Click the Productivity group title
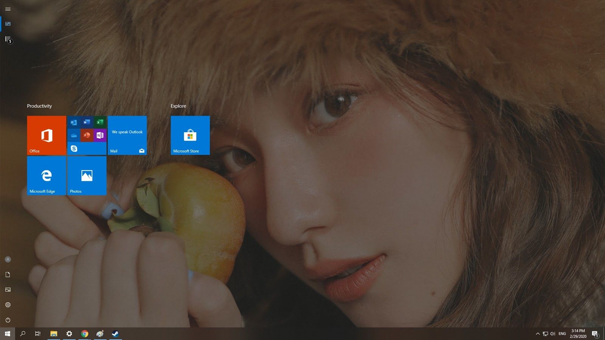Image resolution: width=605 pixels, height=340 pixels. (x=39, y=106)
